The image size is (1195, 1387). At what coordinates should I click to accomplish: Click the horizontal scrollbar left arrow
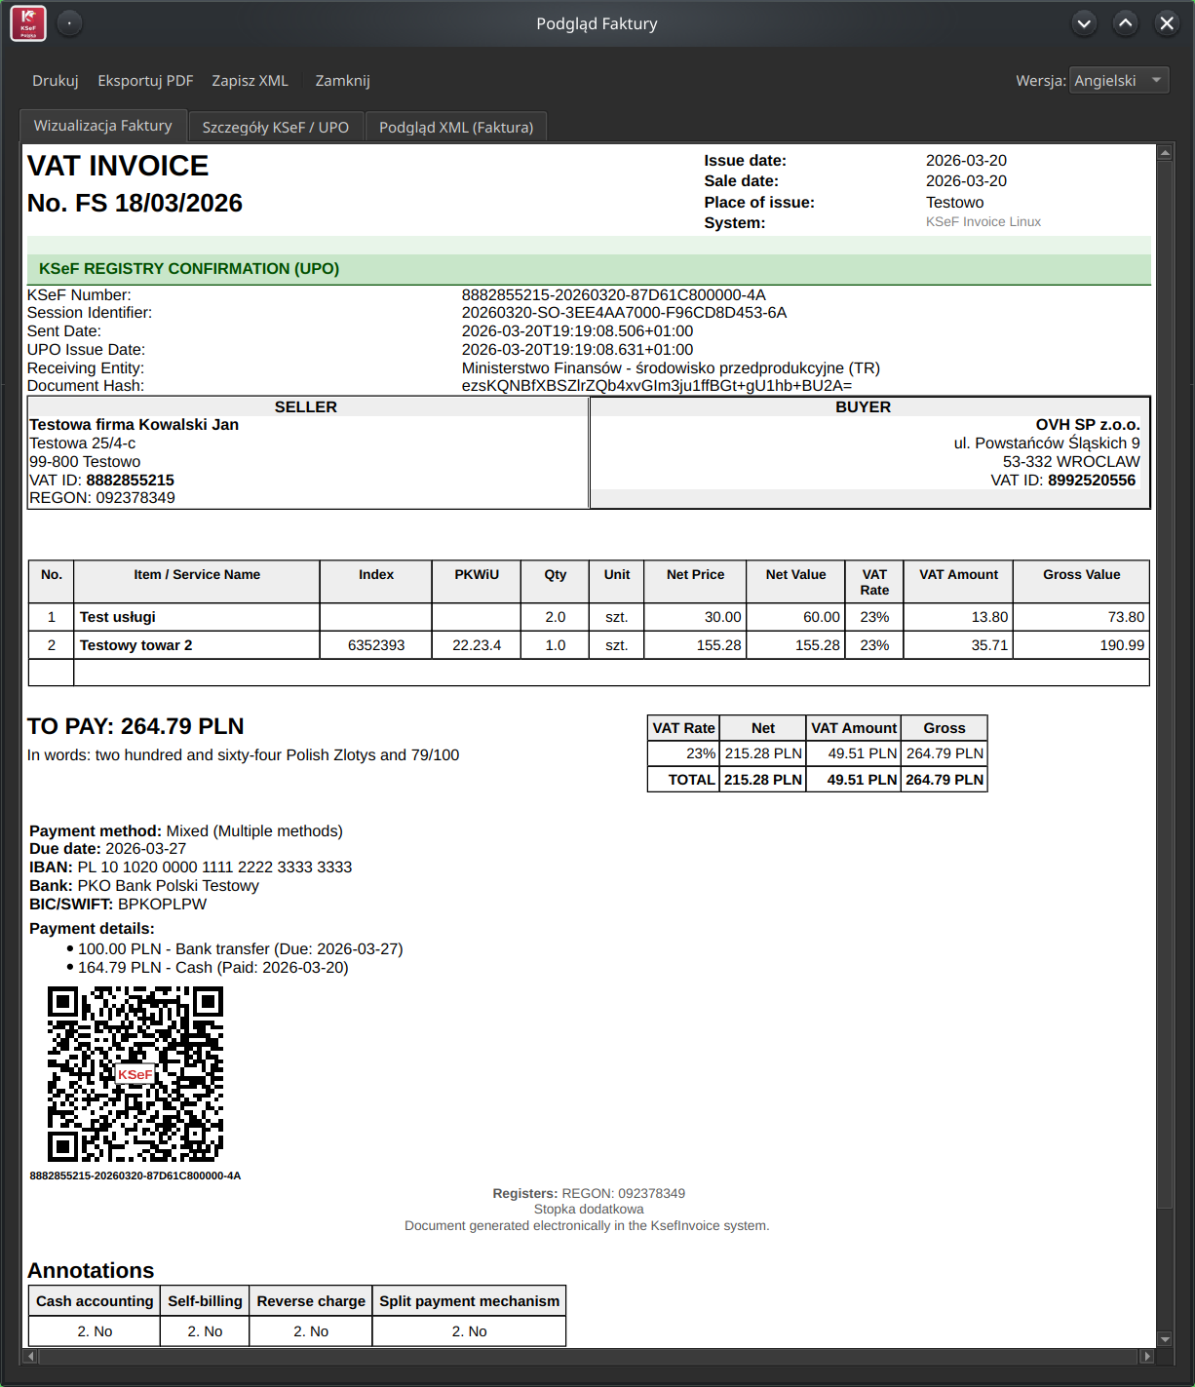[x=30, y=1356]
